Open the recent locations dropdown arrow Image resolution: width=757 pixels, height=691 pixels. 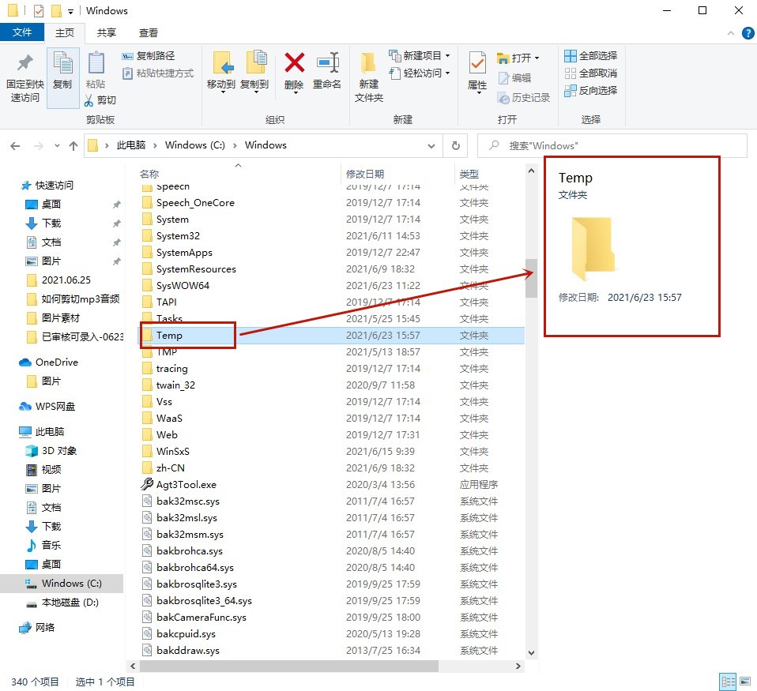click(x=57, y=146)
